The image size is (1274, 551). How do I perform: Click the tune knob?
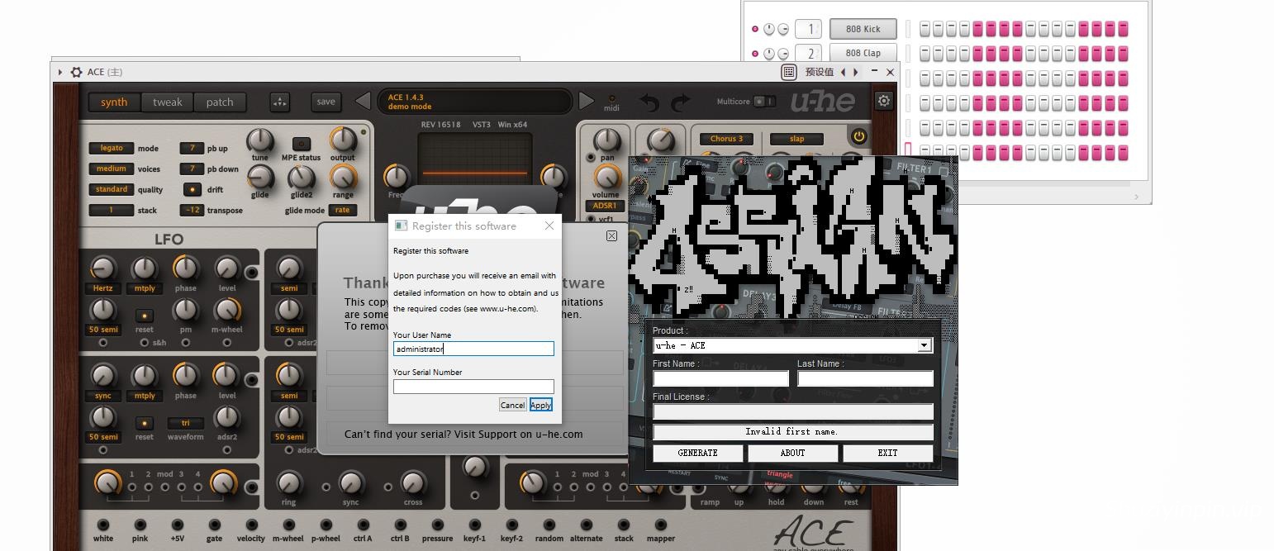259,140
